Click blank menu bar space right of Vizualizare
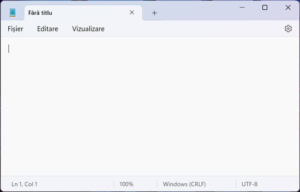 point(194,29)
